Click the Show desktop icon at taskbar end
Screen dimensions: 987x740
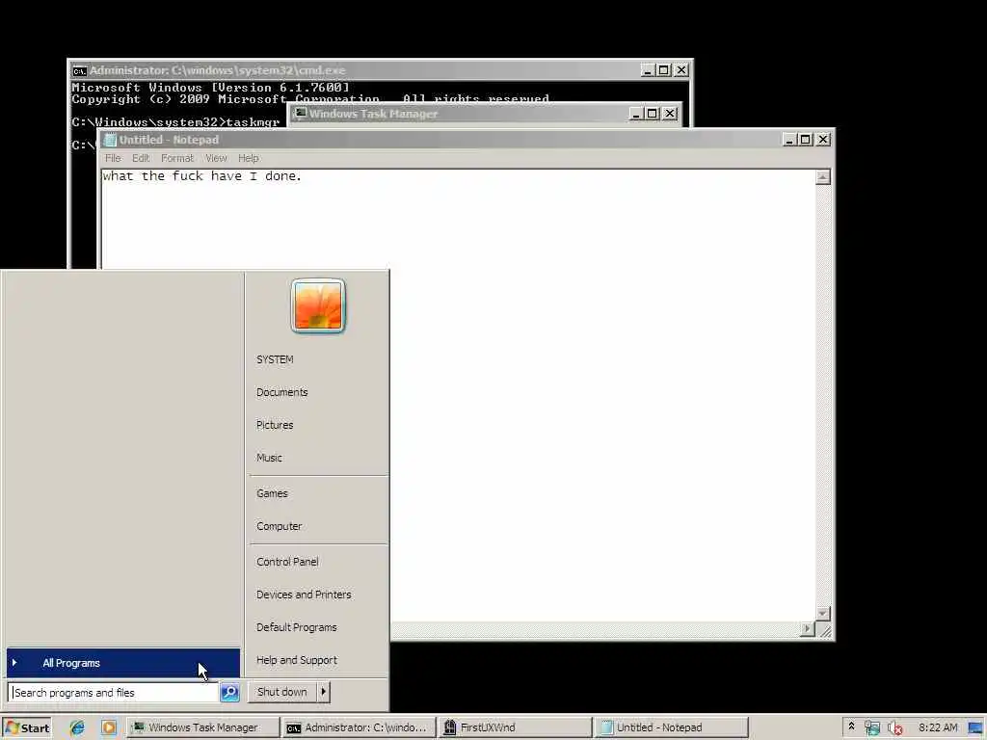point(976,727)
